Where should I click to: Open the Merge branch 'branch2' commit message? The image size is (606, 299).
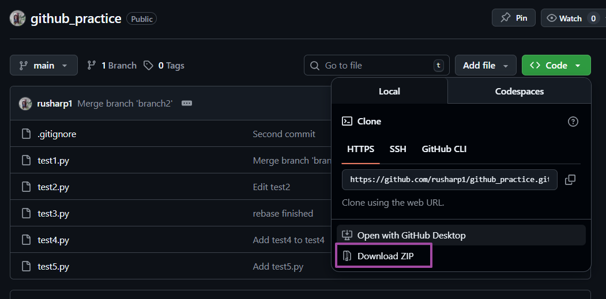click(125, 104)
